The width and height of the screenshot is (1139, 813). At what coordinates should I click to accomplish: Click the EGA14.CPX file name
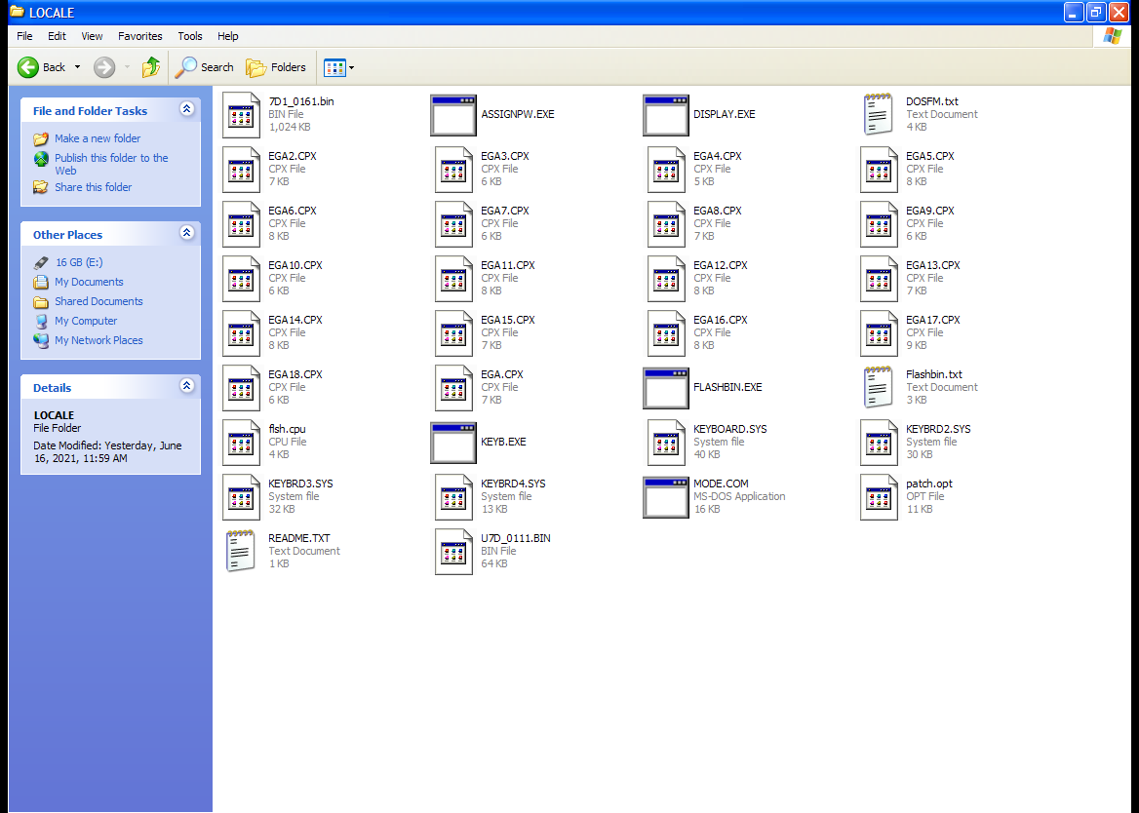click(295, 320)
